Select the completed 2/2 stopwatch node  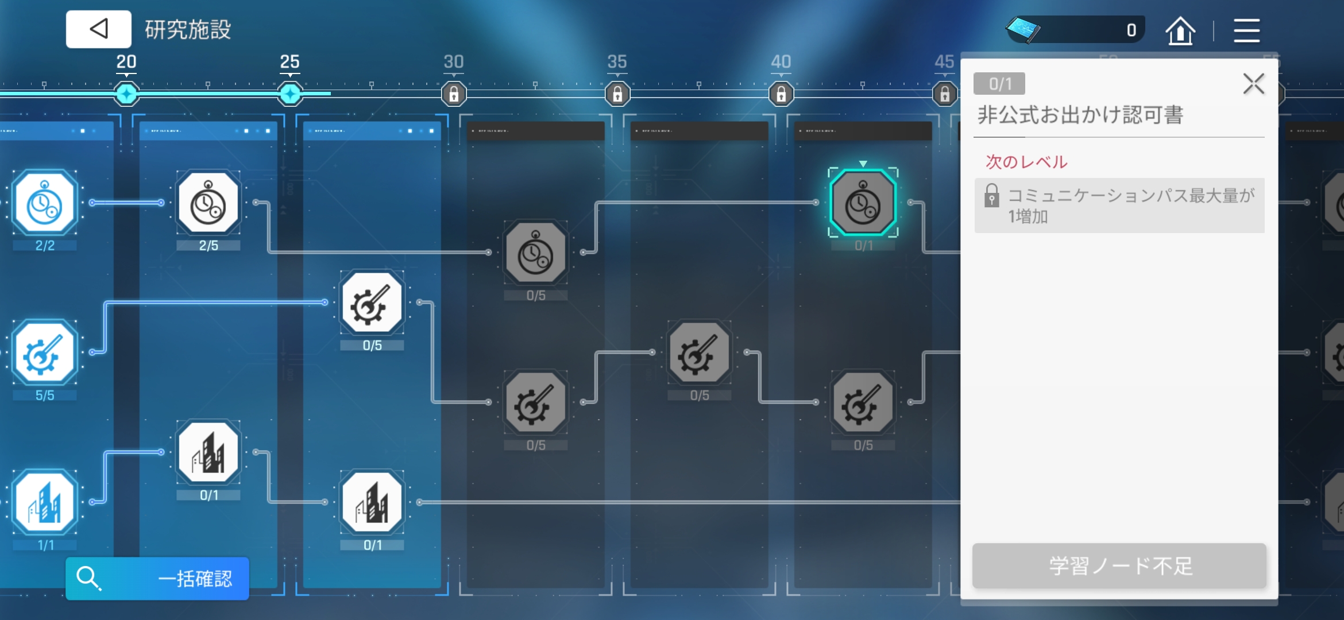(45, 203)
